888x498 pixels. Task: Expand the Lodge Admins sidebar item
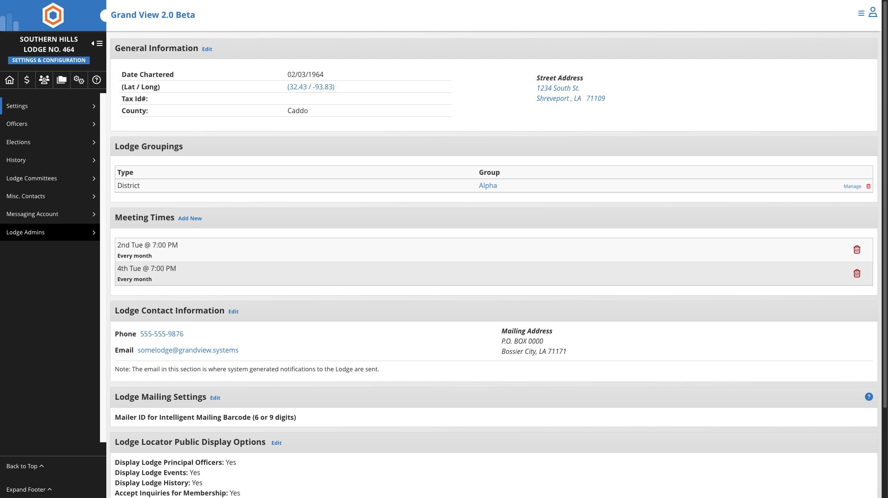click(50, 232)
